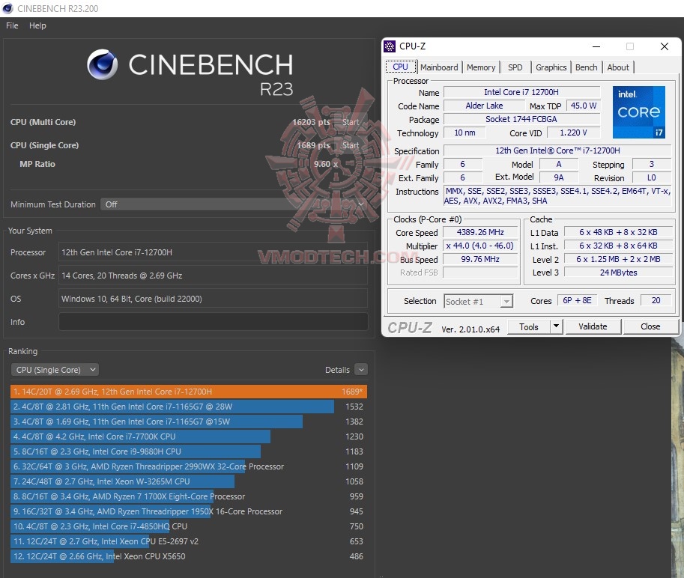
Task: Select ranking row 1 for Core i7-12700H
Action: tap(189, 392)
